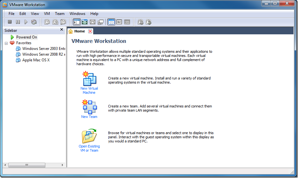This screenshot has height=178, width=298.
Task: Close the Home tab with red X
Action: pyautogui.click(x=90, y=31)
